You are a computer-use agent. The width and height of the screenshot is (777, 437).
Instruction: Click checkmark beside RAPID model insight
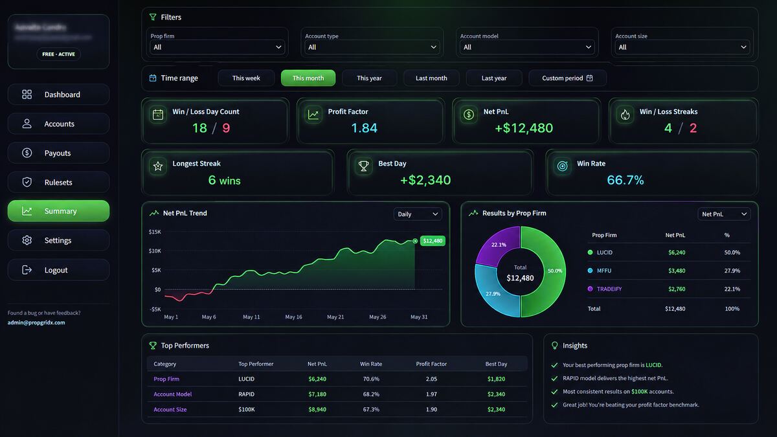coord(554,378)
